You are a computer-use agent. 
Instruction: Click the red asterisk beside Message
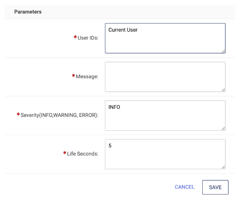tap(73, 76)
